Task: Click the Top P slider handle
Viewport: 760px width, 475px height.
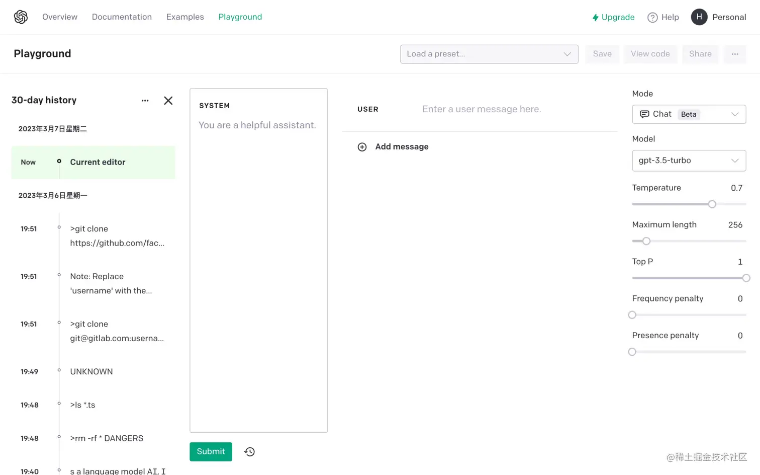Action: (x=746, y=278)
